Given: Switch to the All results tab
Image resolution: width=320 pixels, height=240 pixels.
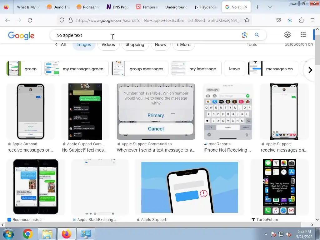Looking at the screenshot, I should 61,44.
